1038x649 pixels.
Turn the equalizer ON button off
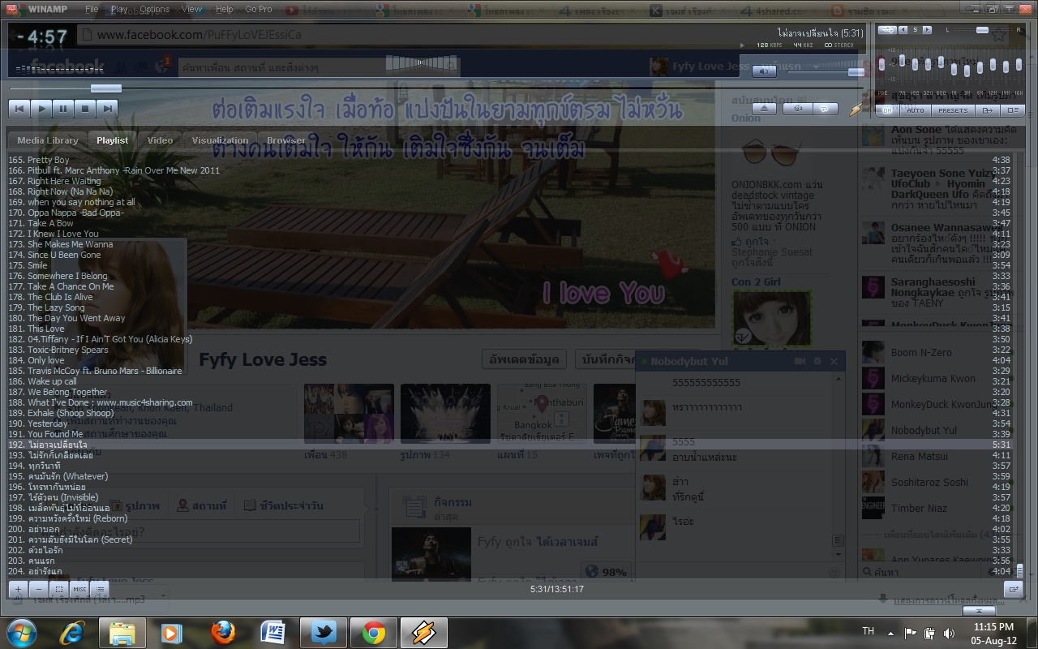coord(887,110)
